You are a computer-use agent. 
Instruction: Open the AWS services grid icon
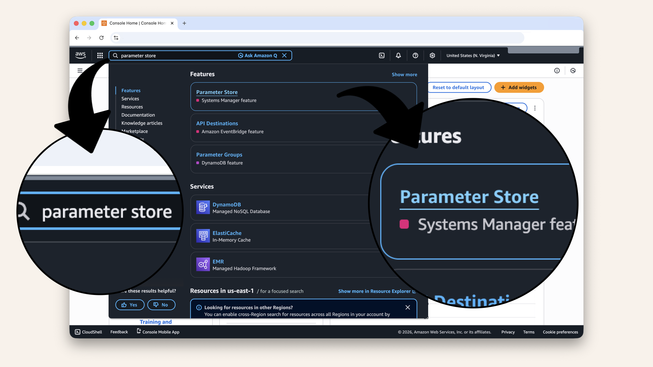point(100,55)
